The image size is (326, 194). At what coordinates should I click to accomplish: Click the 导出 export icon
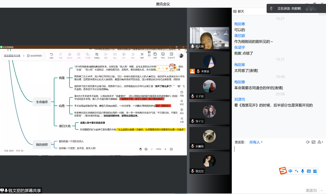click(x=163, y=55)
